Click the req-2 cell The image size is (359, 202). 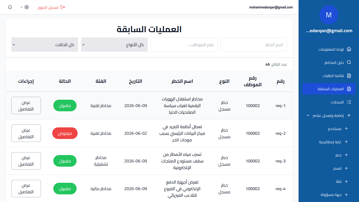pyautogui.click(x=281, y=133)
